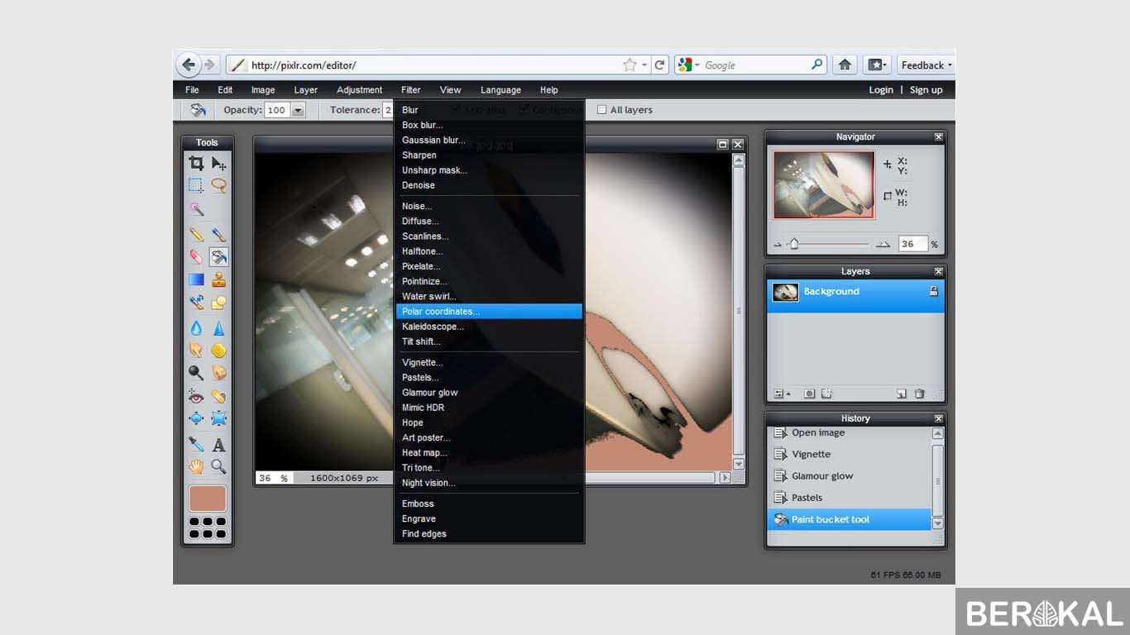The image size is (1130, 635).
Task: Toggle the lock on Background layer
Action: 933,291
